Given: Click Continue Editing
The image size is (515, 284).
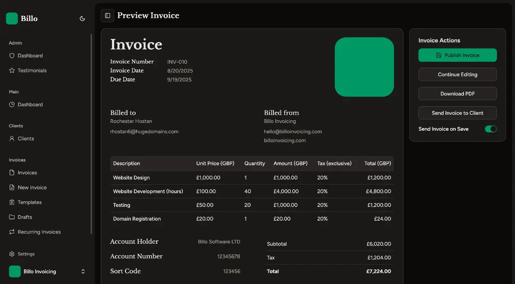Looking at the screenshot, I should coord(457,74).
